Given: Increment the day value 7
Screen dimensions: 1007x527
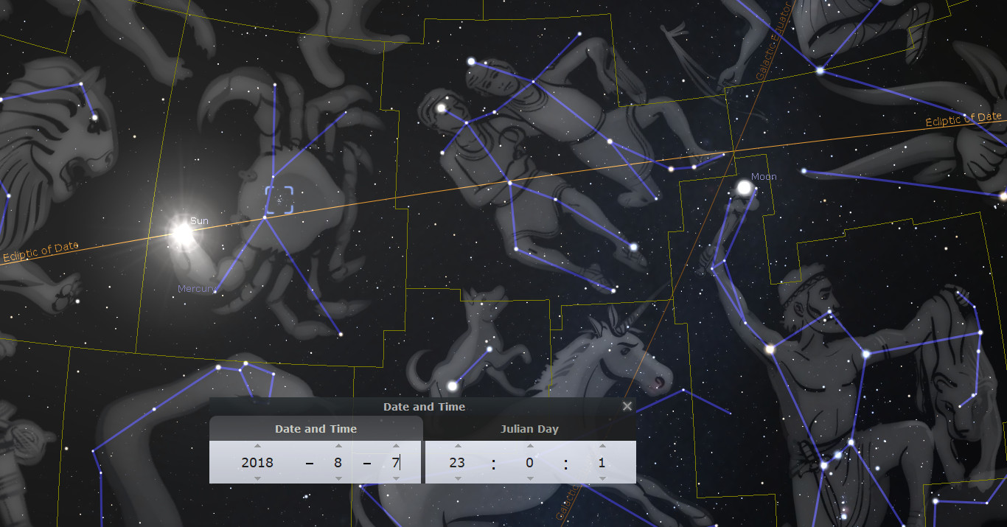Looking at the screenshot, I should [396, 446].
